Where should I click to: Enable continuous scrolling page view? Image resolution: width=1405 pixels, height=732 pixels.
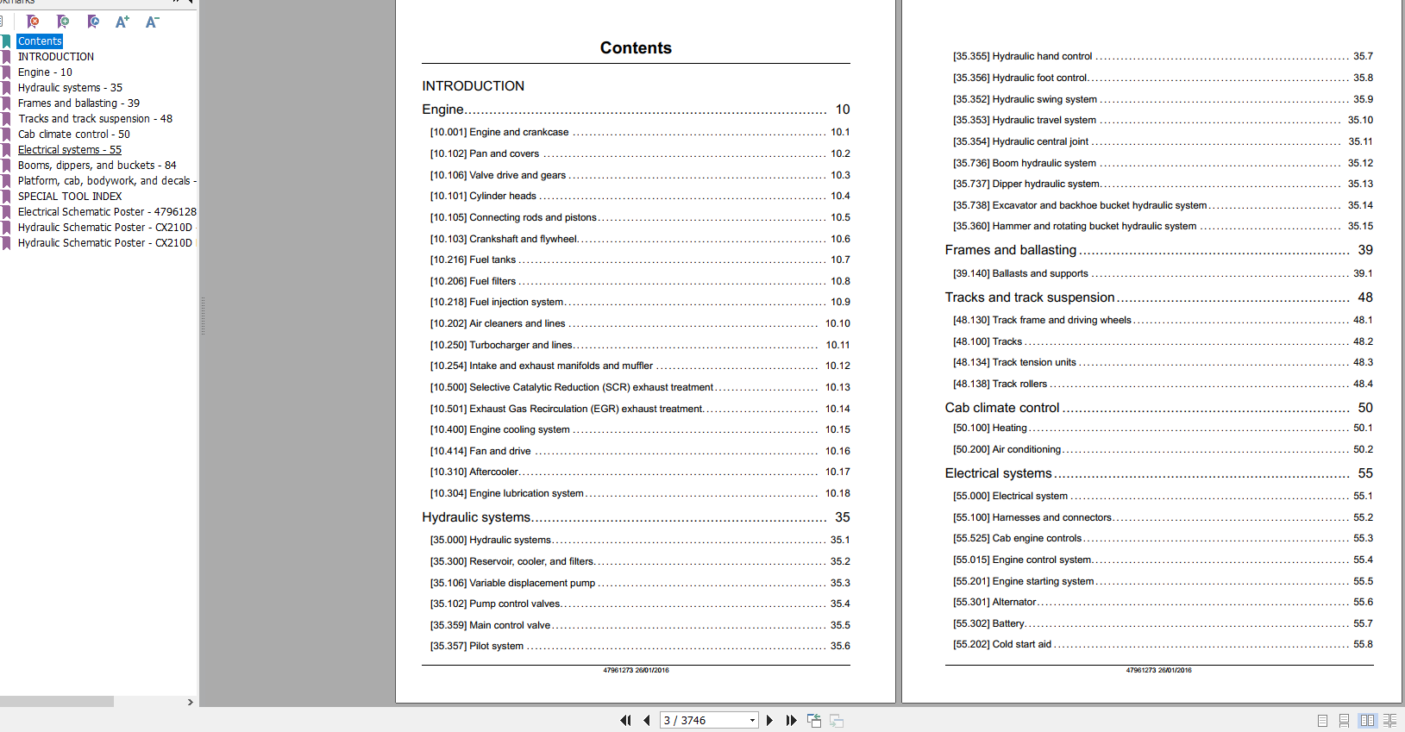[1344, 721]
